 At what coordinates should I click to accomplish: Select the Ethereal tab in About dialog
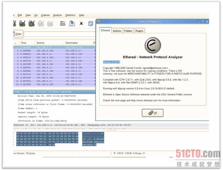click(x=105, y=30)
